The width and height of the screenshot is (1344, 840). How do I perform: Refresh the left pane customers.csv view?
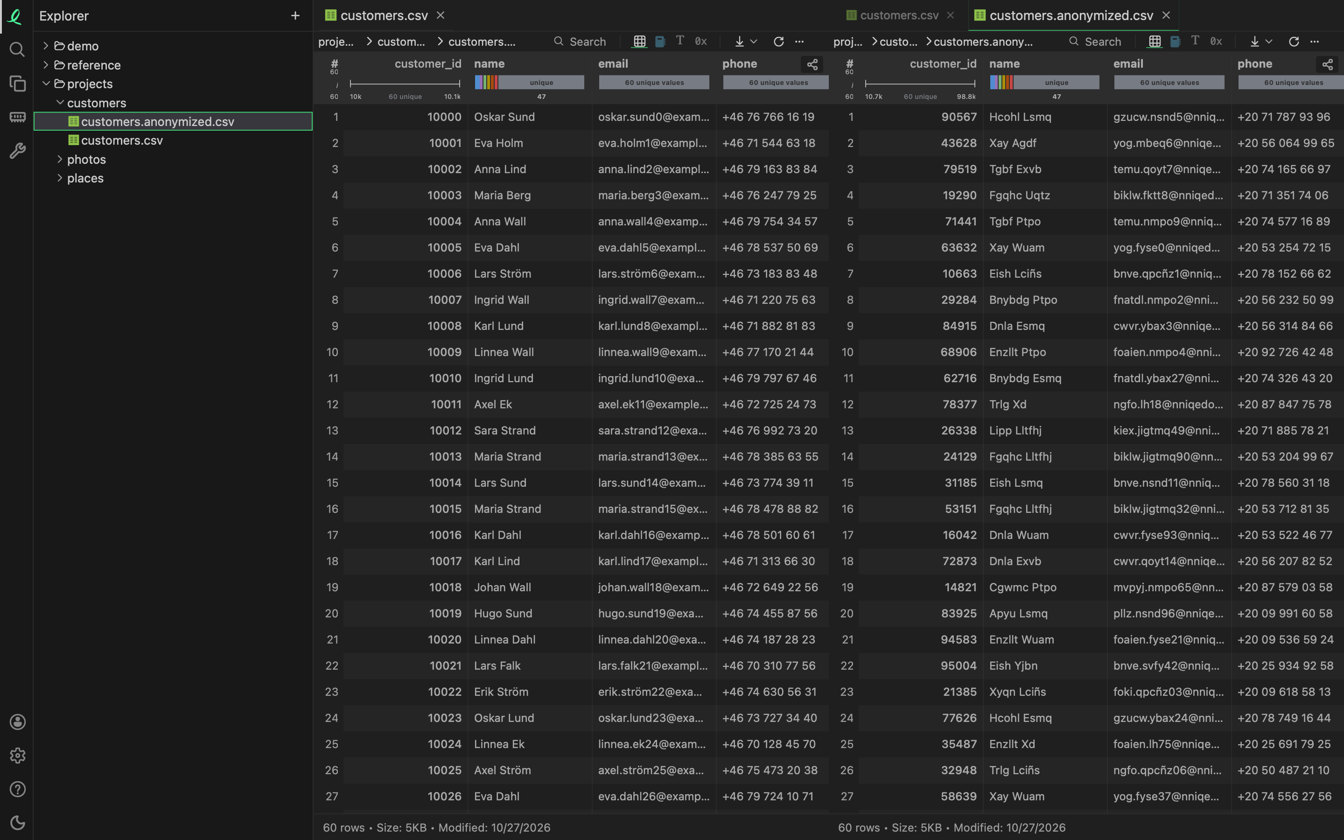778,41
